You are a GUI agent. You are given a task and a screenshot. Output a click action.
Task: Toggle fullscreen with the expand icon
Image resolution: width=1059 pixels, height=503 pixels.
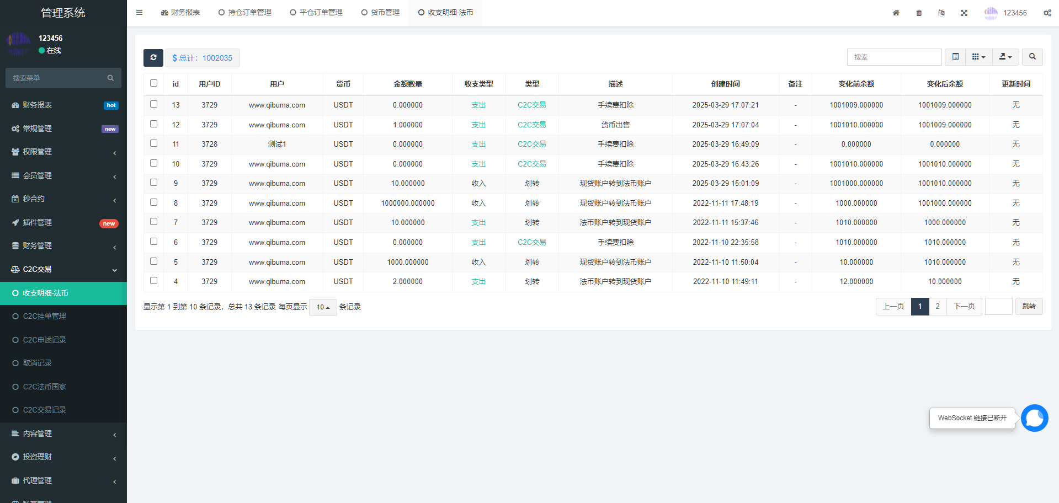[x=964, y=13]
